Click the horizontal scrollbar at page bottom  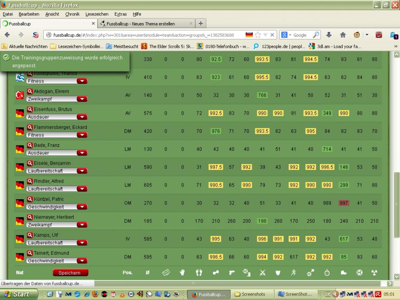point(194,284)
